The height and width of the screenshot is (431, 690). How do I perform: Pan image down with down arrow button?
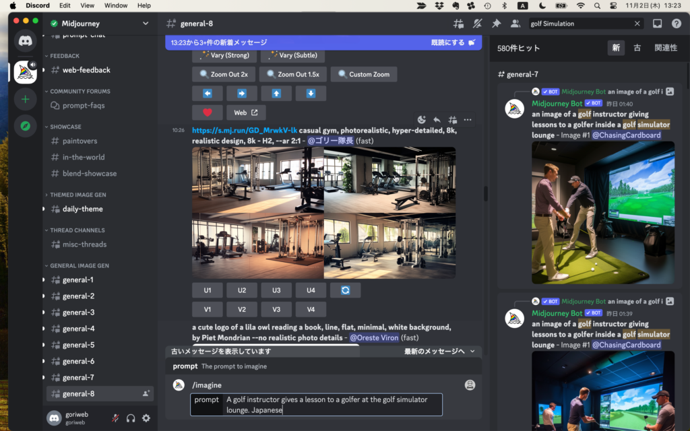coord(311,93)
